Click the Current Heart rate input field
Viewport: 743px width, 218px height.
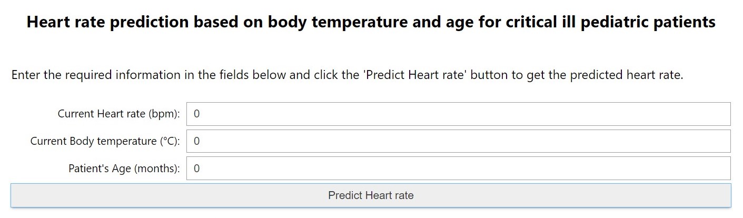point(458,114)
